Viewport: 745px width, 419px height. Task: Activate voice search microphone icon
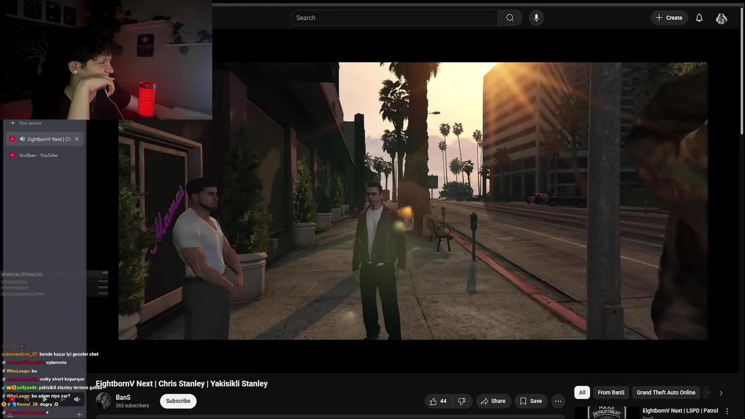click(536, 17)
